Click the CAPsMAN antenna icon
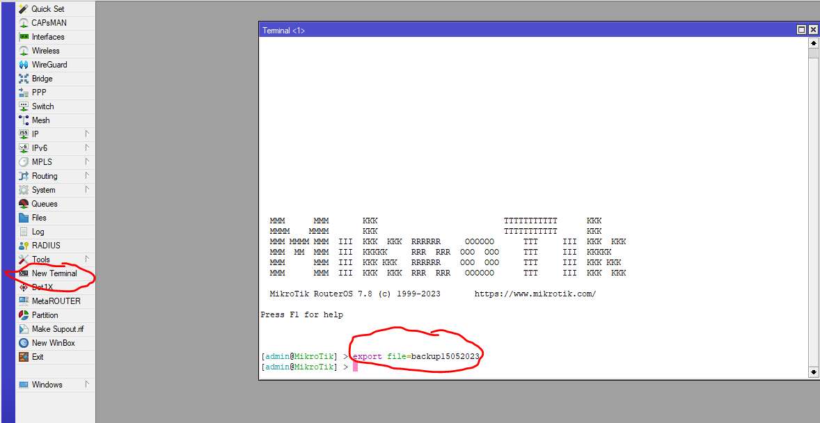820x423 pixels. [24, 23]
